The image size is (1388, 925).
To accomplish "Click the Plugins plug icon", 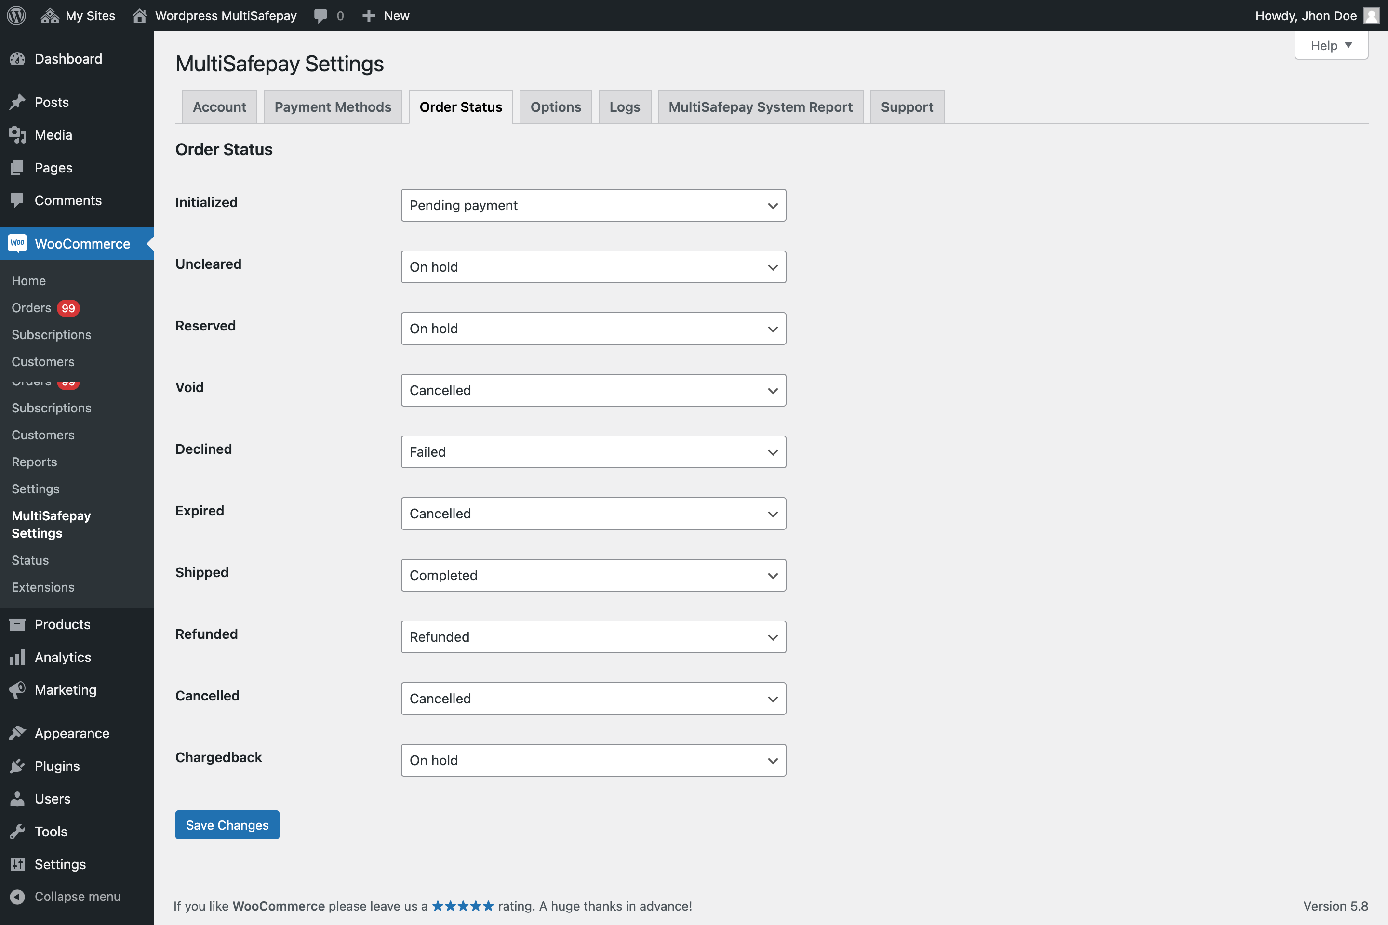I will pyautogui.click(x=18, y=766).
